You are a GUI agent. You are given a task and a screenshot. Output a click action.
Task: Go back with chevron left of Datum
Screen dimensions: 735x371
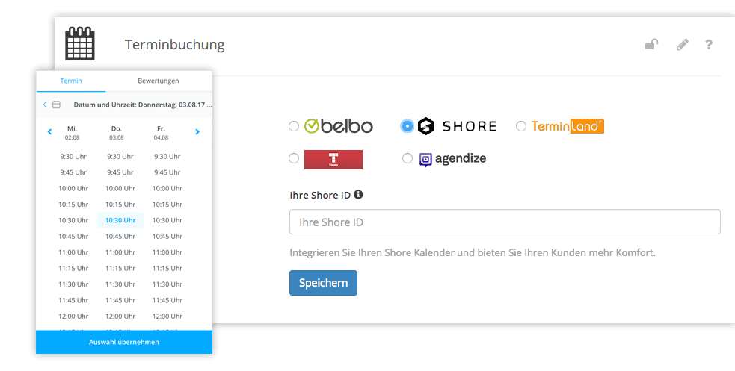click(45, 105)
